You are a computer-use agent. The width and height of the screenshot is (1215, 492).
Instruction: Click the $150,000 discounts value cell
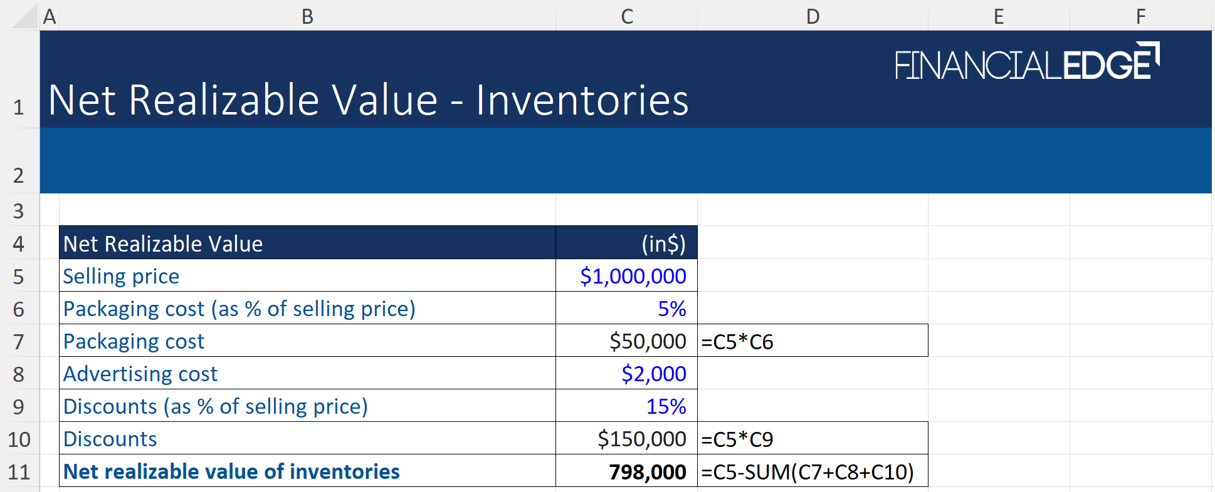point(626,439)
